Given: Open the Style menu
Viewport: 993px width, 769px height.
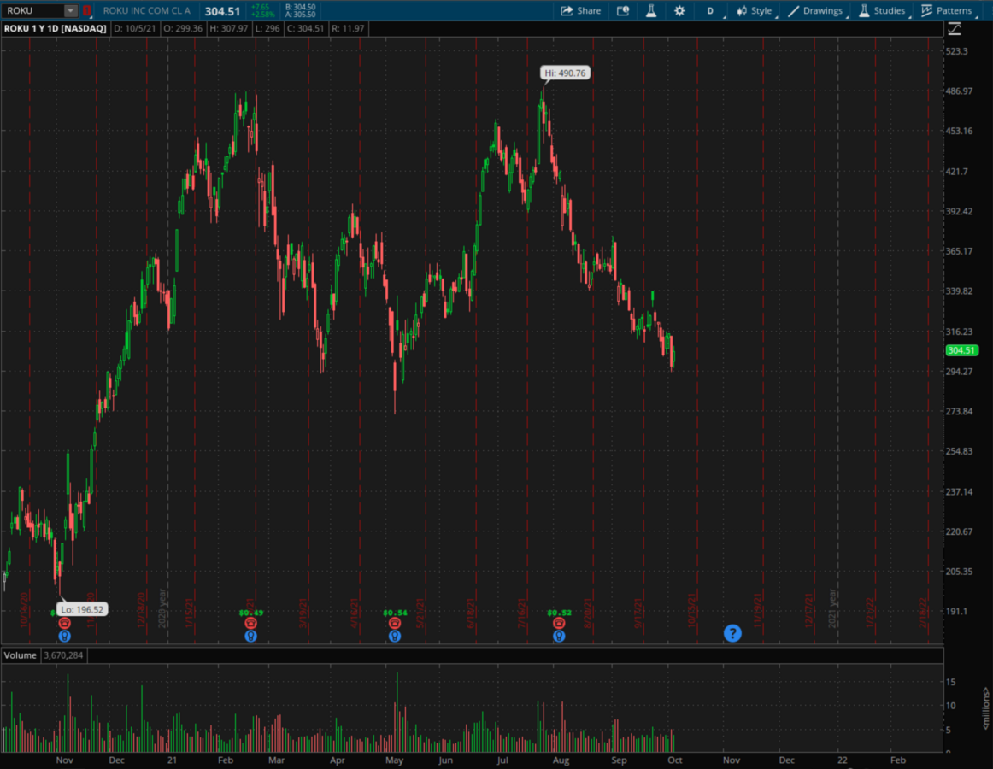Looking at the screenshot, I should pyautogui.click(x=755, y=11).
